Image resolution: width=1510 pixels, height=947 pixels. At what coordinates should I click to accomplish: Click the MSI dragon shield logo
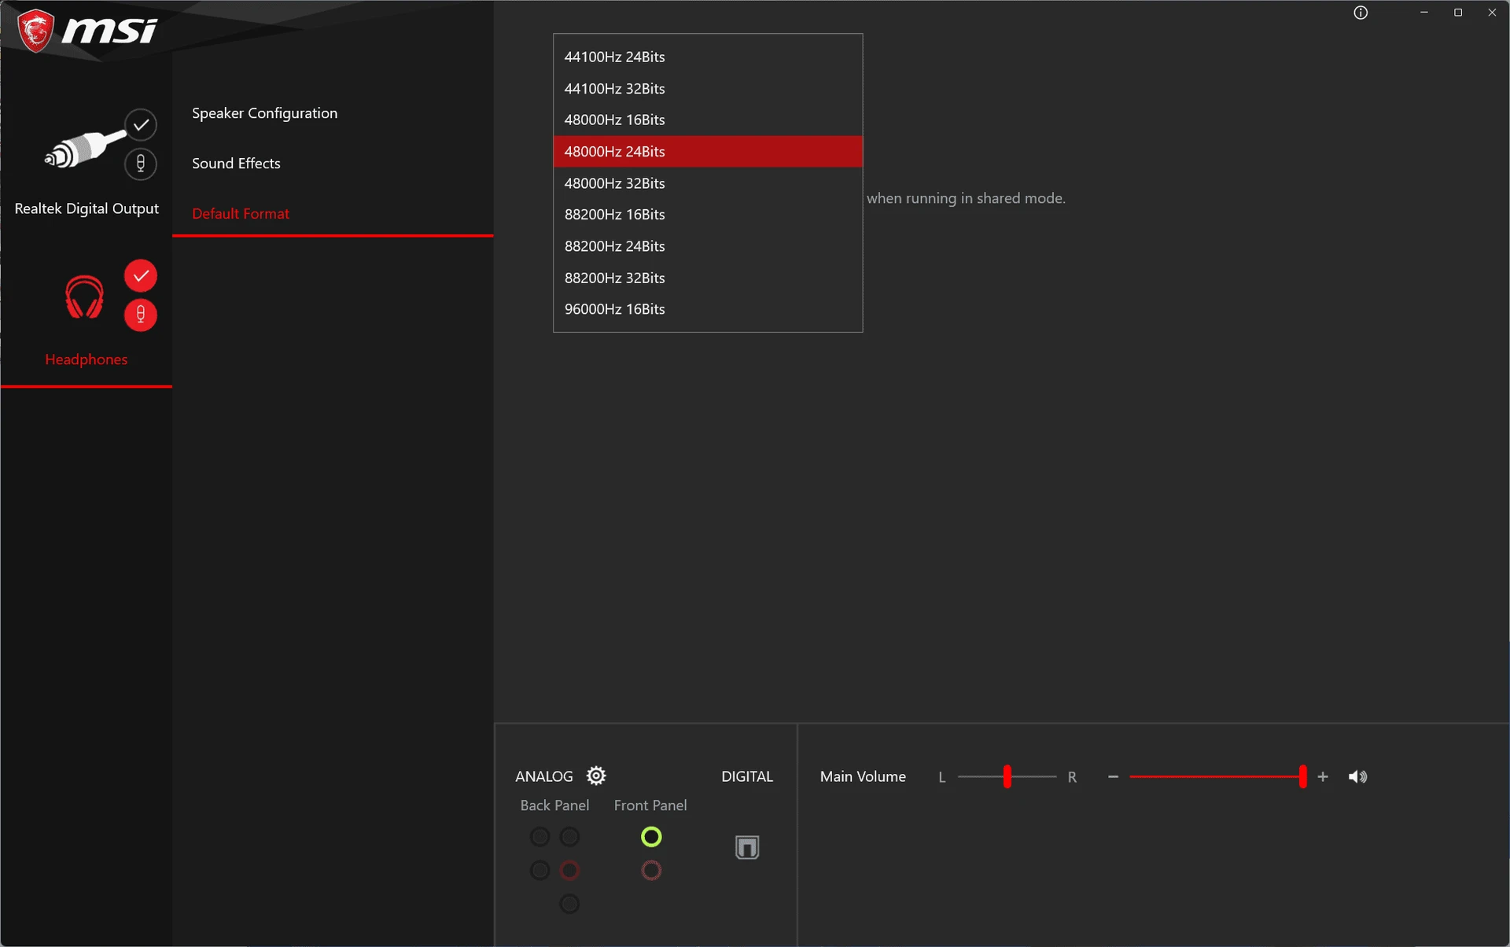pos(35,31)
